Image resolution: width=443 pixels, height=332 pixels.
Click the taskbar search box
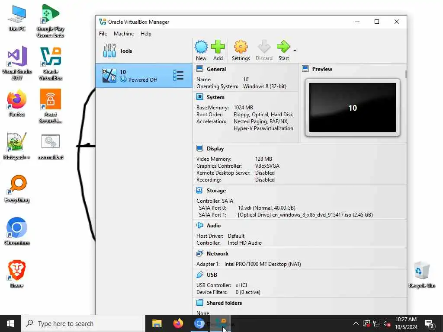[83, 323]
